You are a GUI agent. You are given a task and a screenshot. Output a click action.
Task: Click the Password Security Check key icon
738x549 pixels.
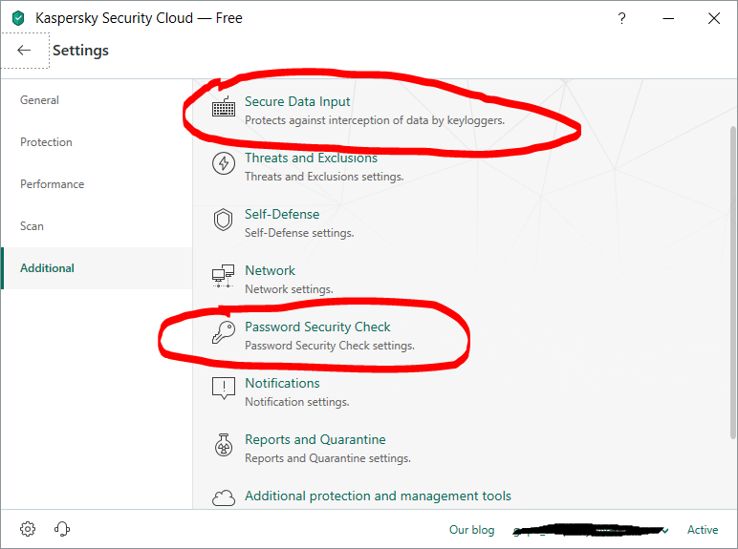click(x=224, y=333)
